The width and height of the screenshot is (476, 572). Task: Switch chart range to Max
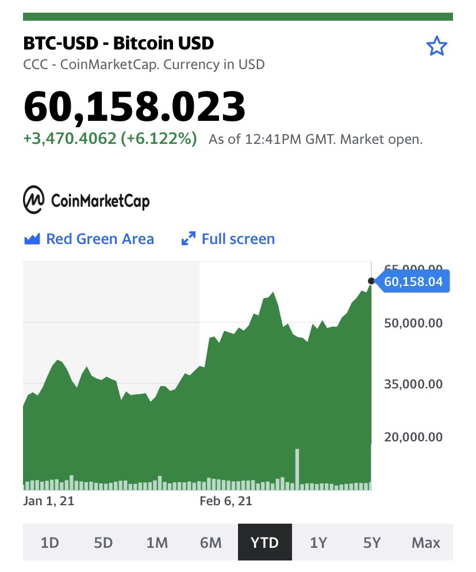426,542
